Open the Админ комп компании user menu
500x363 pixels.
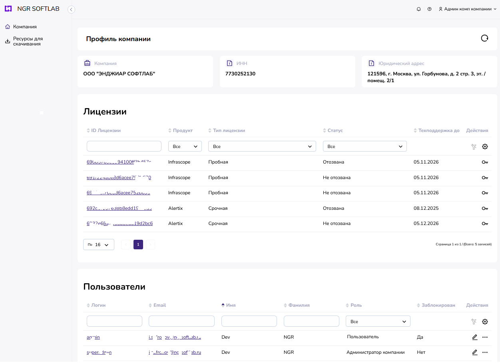467,9
